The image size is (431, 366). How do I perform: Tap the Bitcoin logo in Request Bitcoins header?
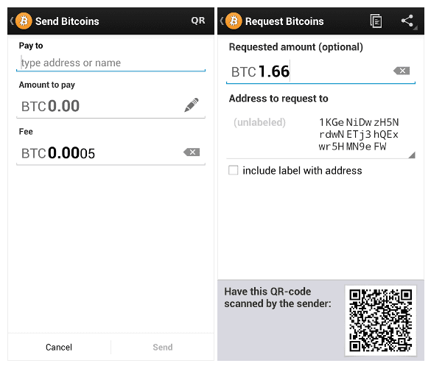pos(234,21)
